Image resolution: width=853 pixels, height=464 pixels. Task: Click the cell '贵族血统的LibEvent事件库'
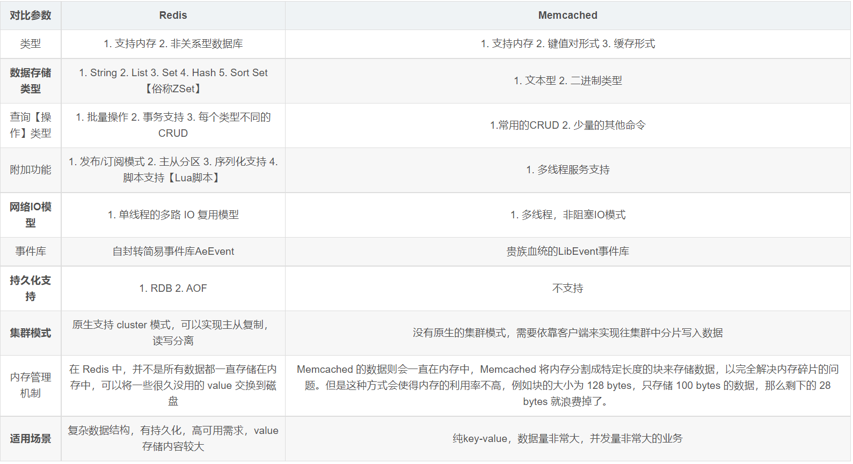click(567, 252)
